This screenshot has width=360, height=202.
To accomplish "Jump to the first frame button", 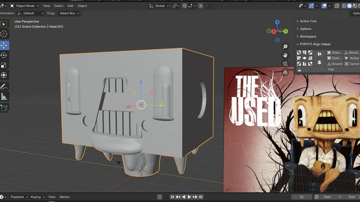I will point(172,197).
